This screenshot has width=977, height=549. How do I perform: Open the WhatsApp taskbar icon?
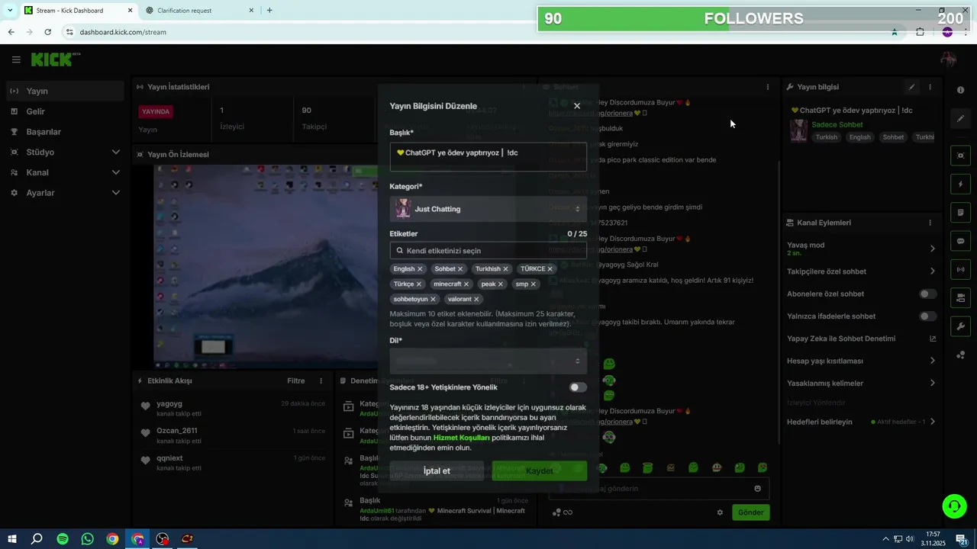[88, 539]
